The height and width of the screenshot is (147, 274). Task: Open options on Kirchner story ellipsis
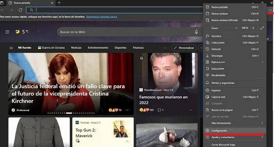[127, 110]
